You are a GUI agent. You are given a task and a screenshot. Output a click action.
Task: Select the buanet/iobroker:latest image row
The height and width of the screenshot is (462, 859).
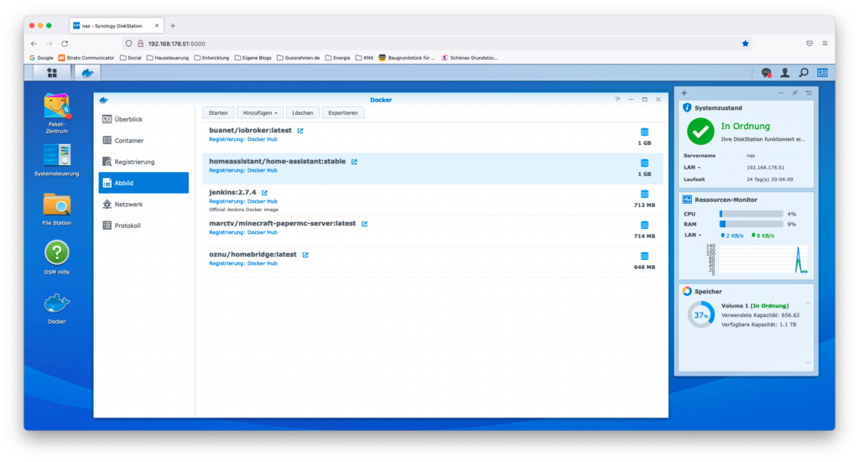tap(433, 138)
